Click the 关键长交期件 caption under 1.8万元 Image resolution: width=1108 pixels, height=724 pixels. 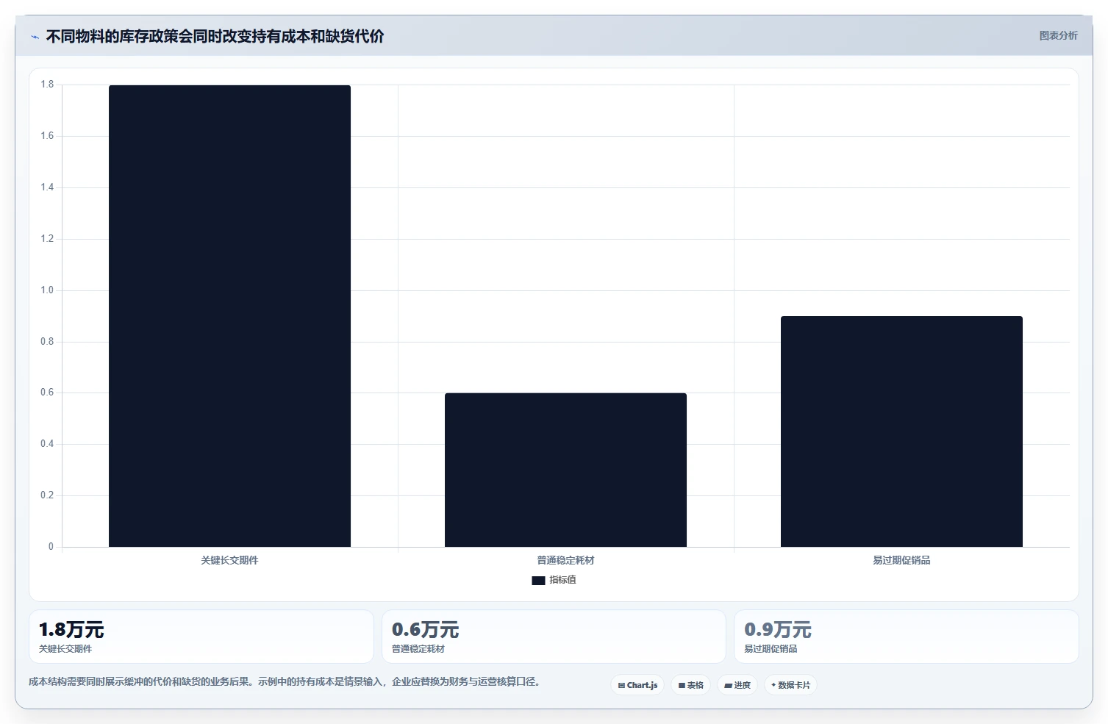[65, 649]
